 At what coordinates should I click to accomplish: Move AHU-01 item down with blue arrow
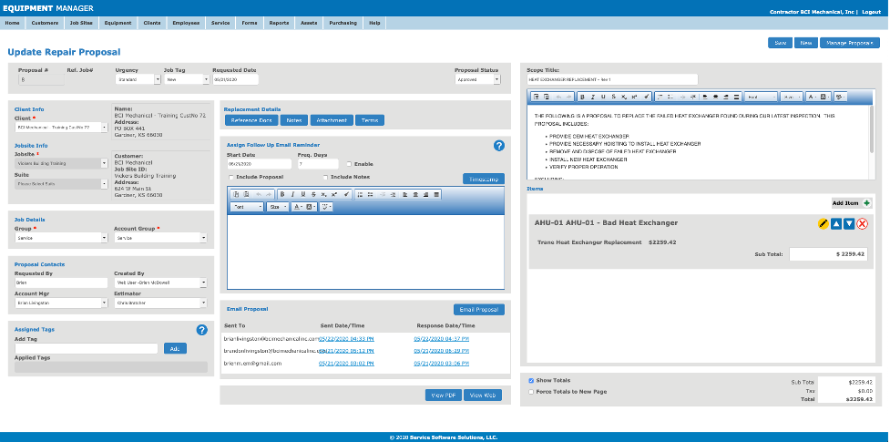point(849,223)
